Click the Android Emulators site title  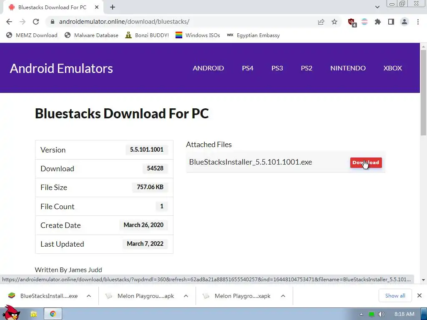pyautogui.click(x=61, y=68)
